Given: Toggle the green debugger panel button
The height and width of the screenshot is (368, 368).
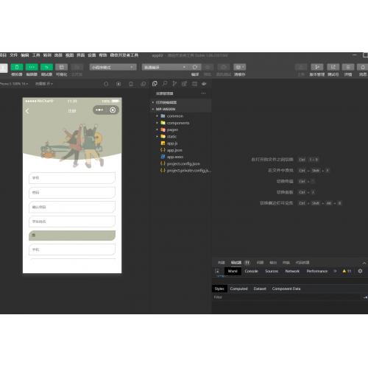Looking at the screenshot, I should pos(46,67).
